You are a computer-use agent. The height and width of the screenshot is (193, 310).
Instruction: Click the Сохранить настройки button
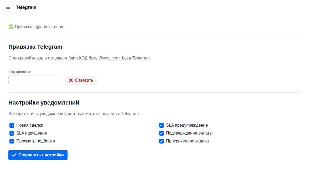tap(38, 155)
